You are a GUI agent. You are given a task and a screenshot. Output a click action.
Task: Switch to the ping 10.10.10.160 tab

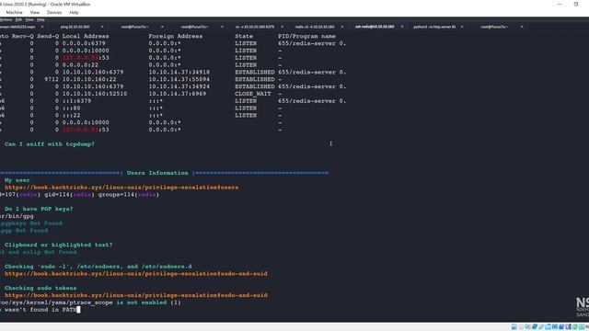[75, 27]
